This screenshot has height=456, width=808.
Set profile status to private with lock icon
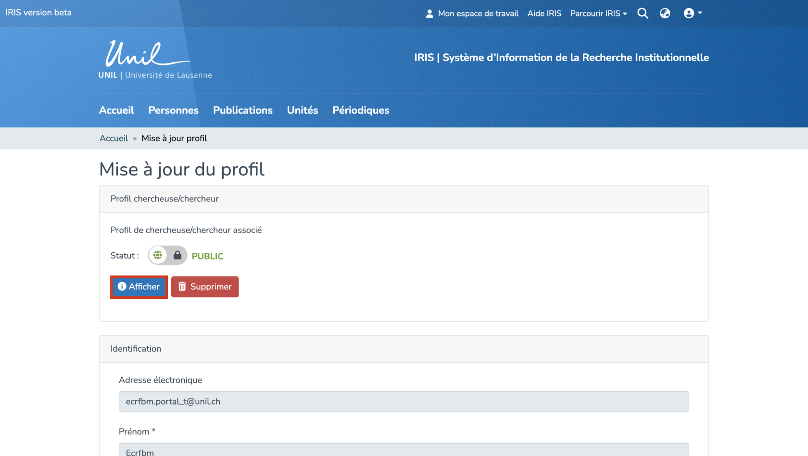tap(177, 256)
